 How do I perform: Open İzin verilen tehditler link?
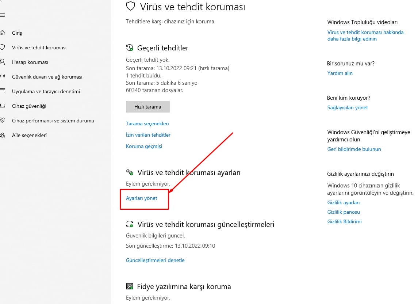(148, 135)
